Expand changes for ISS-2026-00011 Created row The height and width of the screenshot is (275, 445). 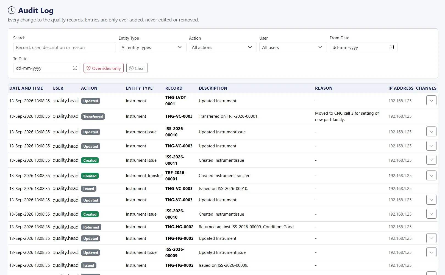click(431, 160)
